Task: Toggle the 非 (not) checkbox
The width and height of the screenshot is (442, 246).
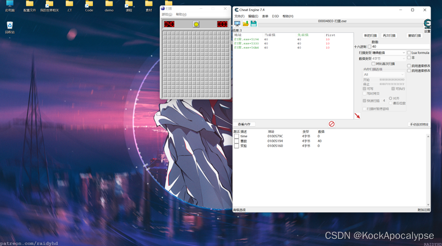Action: pyautogui.click(x=409, y=58)
